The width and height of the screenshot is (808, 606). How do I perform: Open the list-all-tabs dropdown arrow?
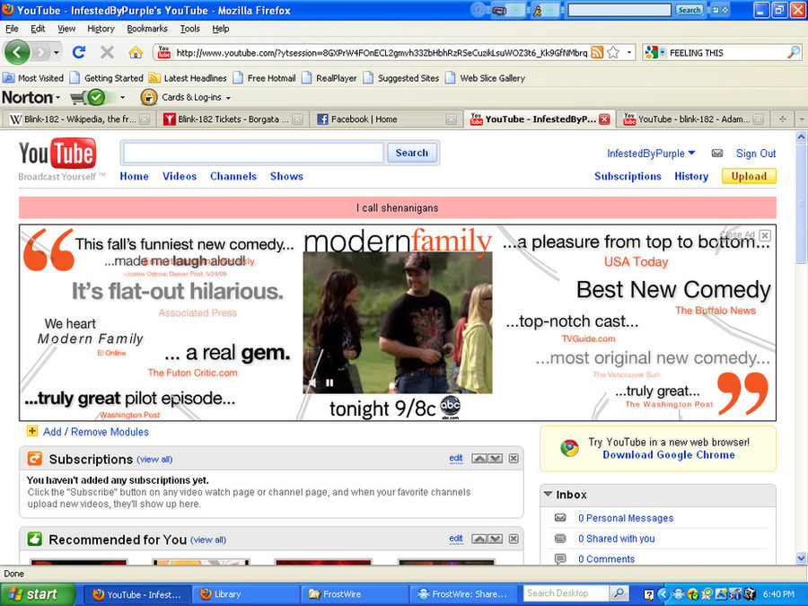(x=802, y=119)
